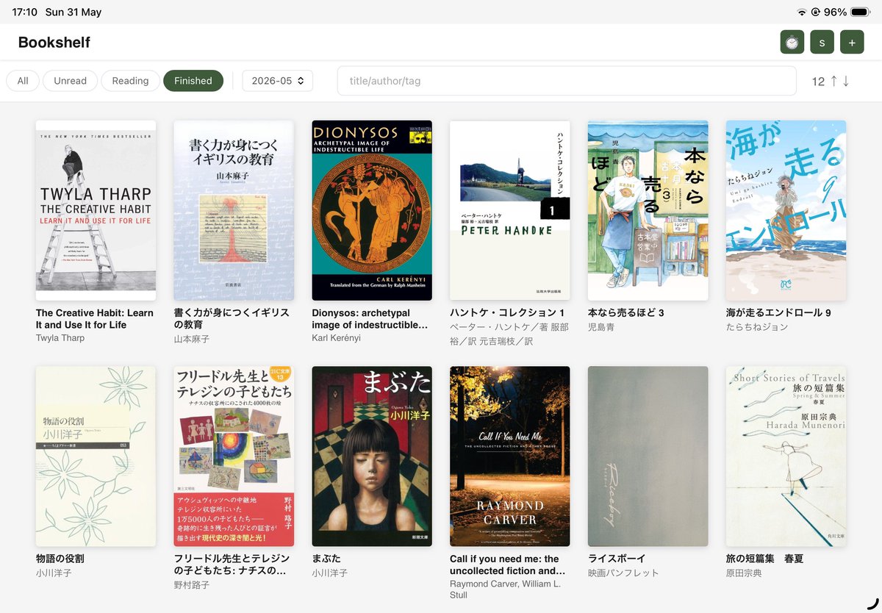Click the title text 'まぶた'
This screenshot has height=613, width=882.
pyautogui.click(x=326, y=559)
